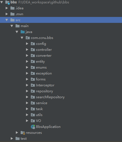Select the searchRepository package
The height and width of the screenshot is (142, 122).
click(50, 97)
